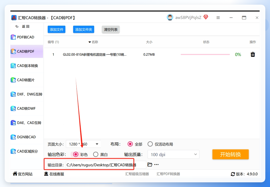Click the app logo in title bar

[14, 18]
